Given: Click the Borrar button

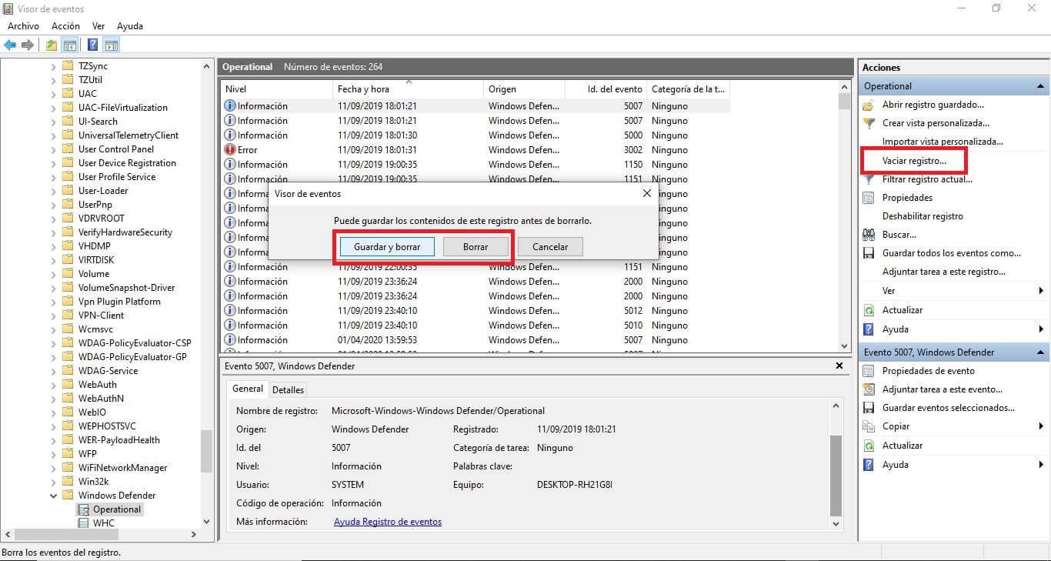Looking at the screenshot, I should (475, 247).
